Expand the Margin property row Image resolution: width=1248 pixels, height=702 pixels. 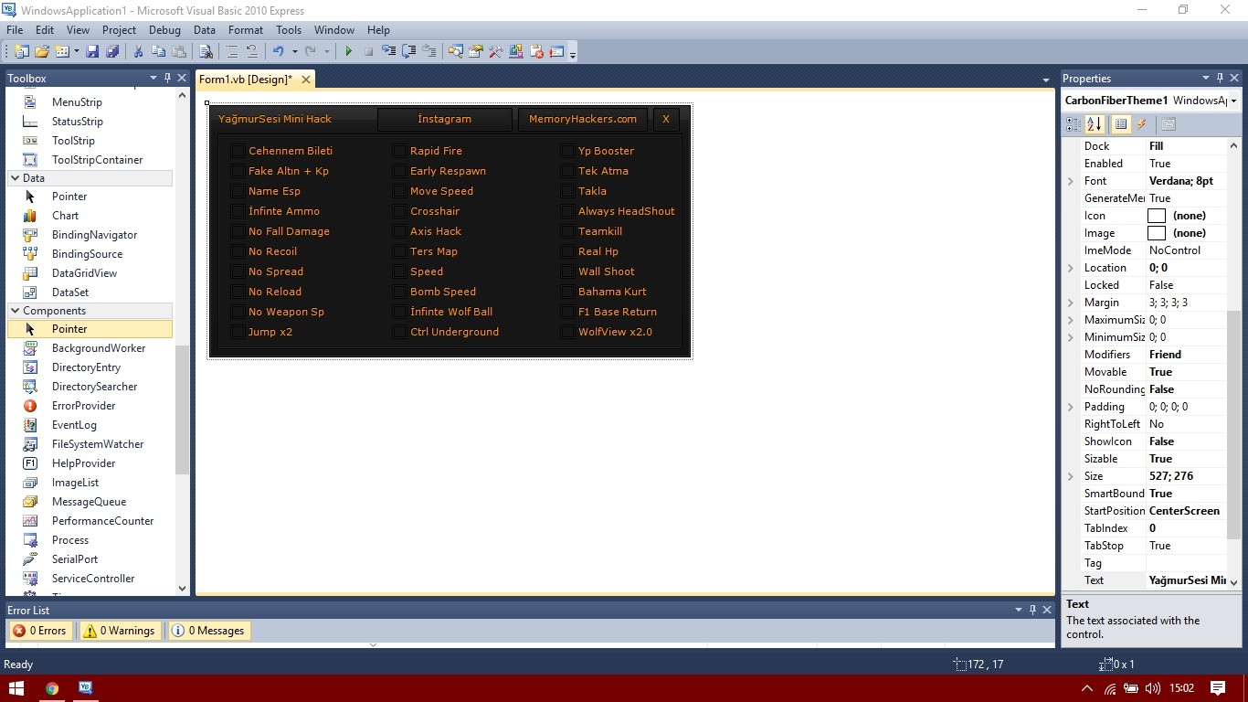tap(1071, 303)
